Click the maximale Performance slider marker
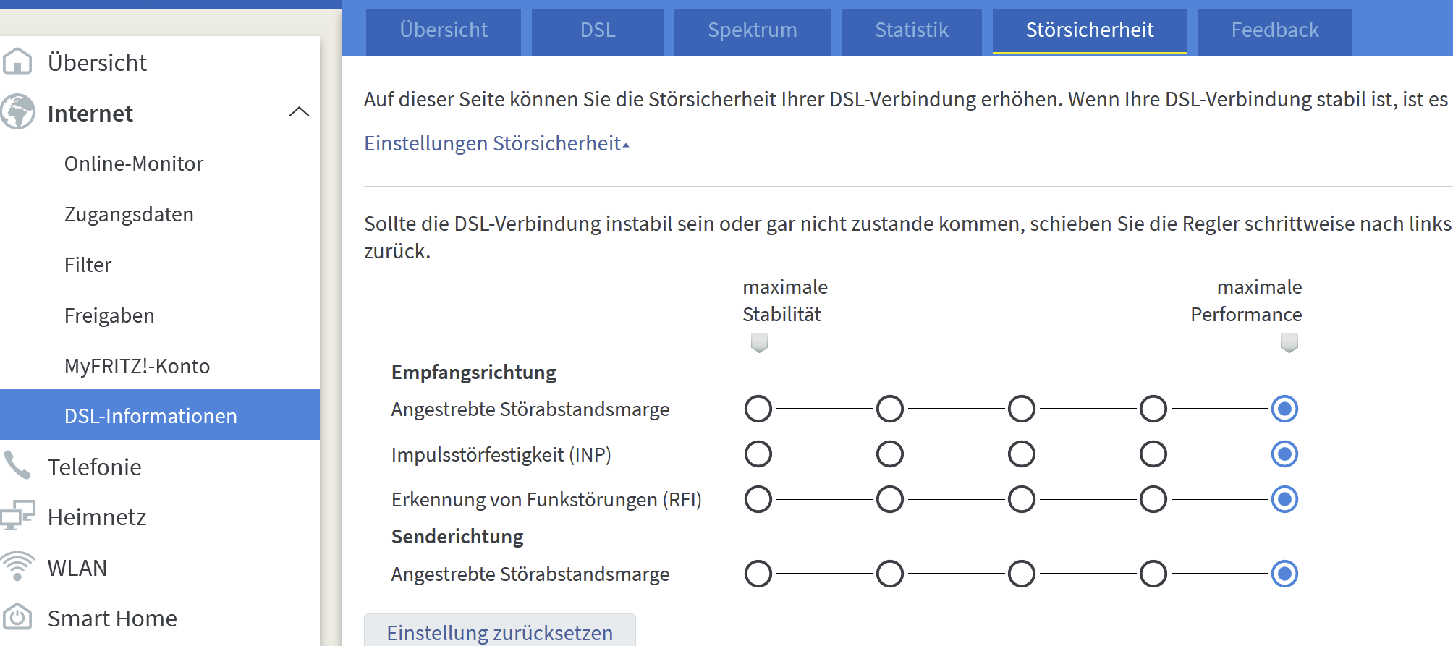The width and height of the screenshot is (1453, 646). [1289, 342]
